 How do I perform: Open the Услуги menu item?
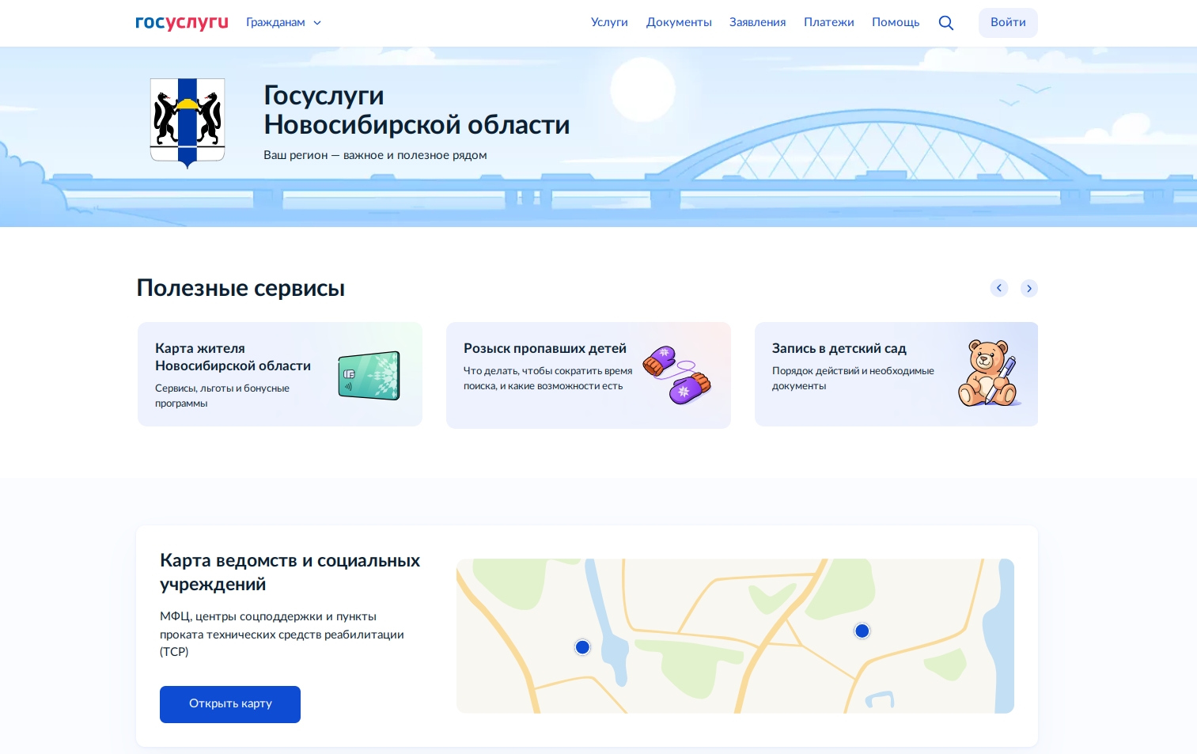(x=609, y=22)
